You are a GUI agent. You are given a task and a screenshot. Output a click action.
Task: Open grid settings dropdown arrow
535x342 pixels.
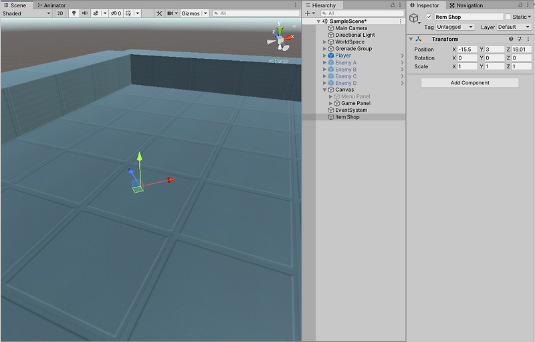[x=137, y=13]
